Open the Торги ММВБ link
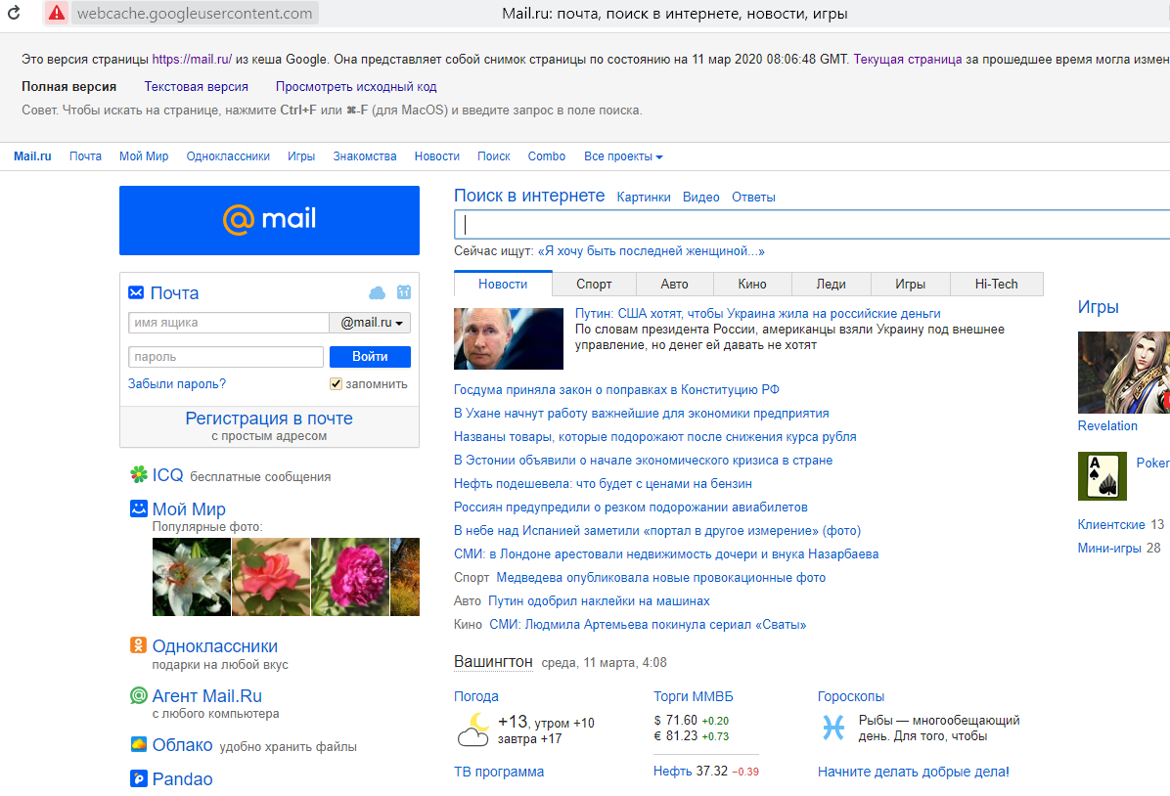Image resolution: width=1170 pixels, height=796 pixels. click(694, 696)
